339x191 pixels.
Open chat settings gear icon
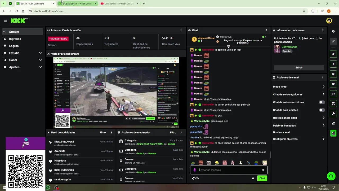pos(253,178)
